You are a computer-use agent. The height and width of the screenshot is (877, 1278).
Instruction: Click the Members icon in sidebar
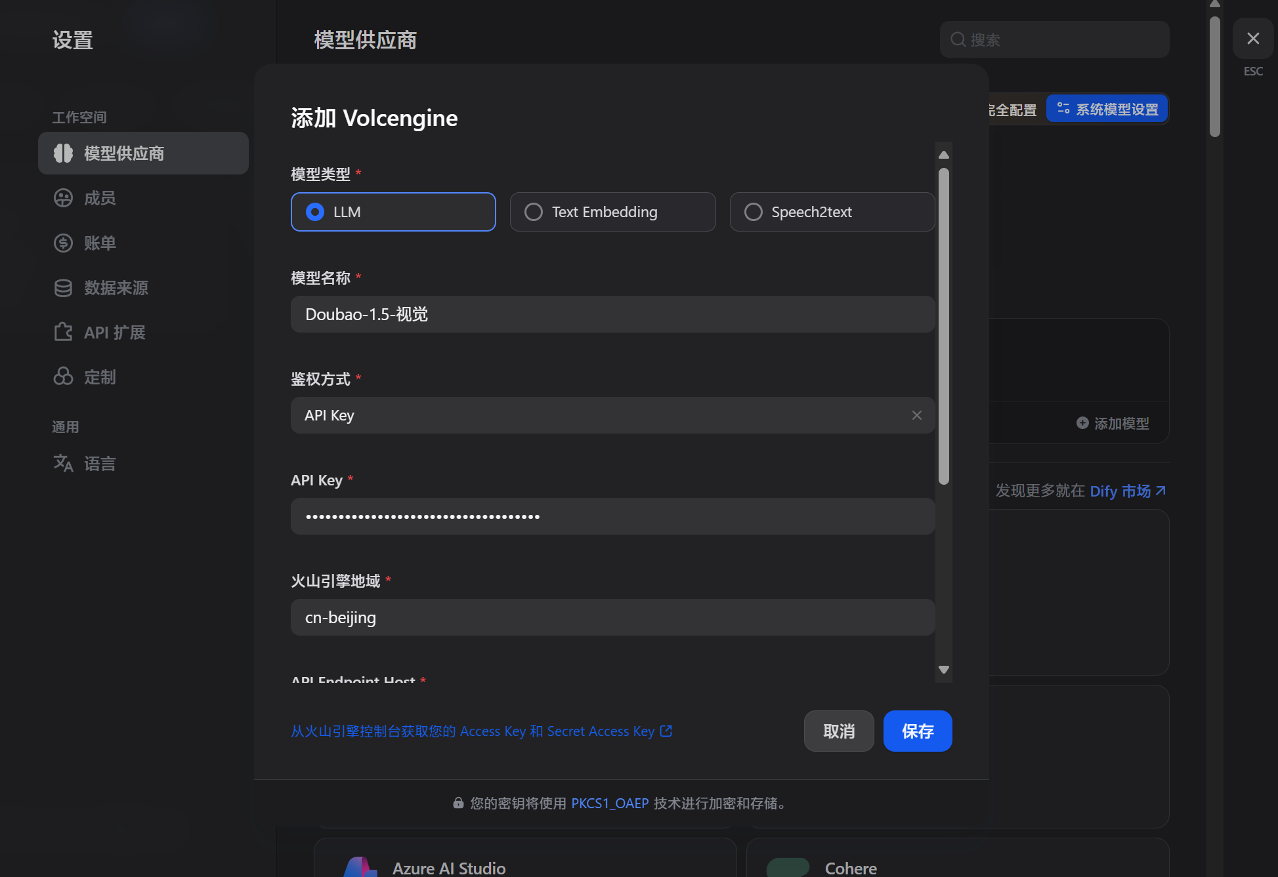63,198
